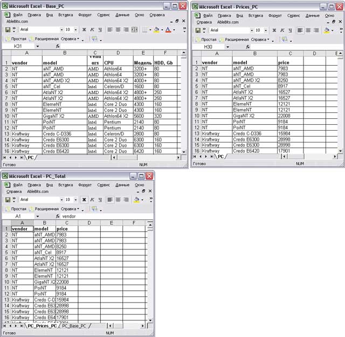Click Save icon in Base_PC window
345x337 pixels.
click(7, 30)
